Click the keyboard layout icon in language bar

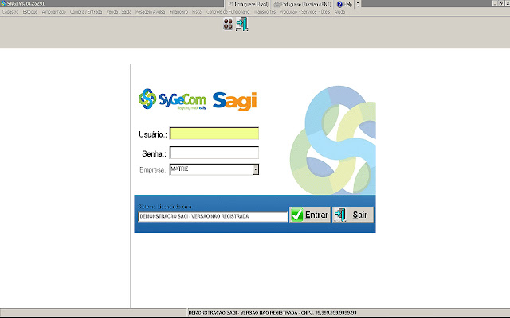[x=277, y=4]
